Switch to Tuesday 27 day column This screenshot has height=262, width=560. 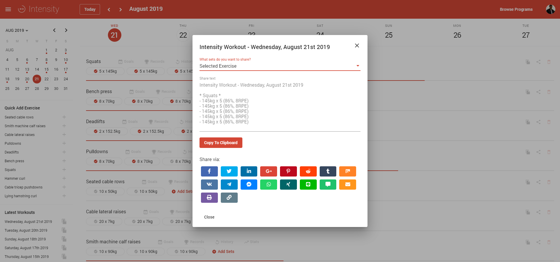point(526,35)
